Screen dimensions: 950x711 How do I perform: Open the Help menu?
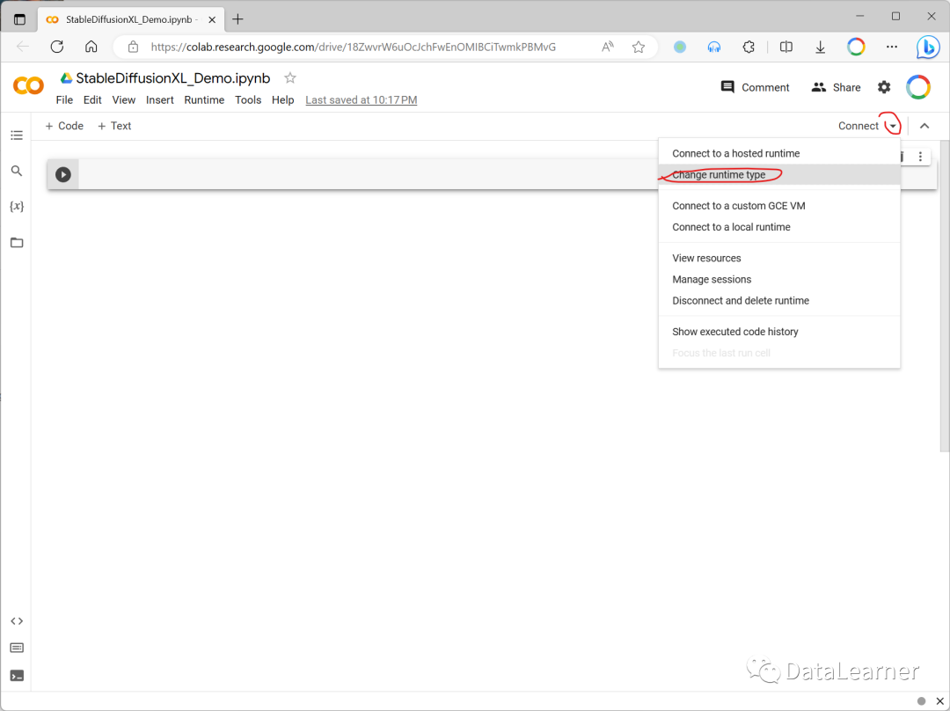point(282,100)
